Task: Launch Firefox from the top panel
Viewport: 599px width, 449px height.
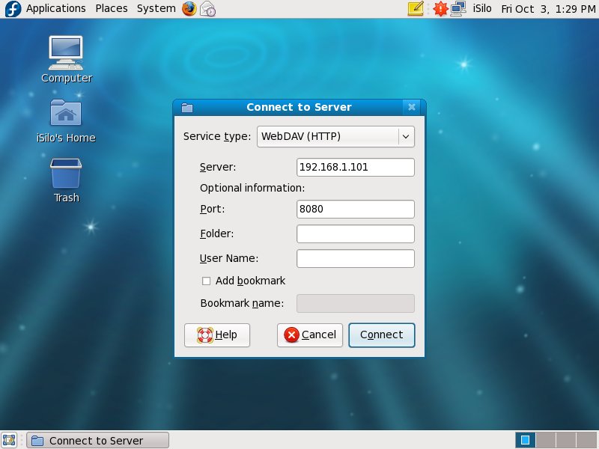Action: coord(189,9)
